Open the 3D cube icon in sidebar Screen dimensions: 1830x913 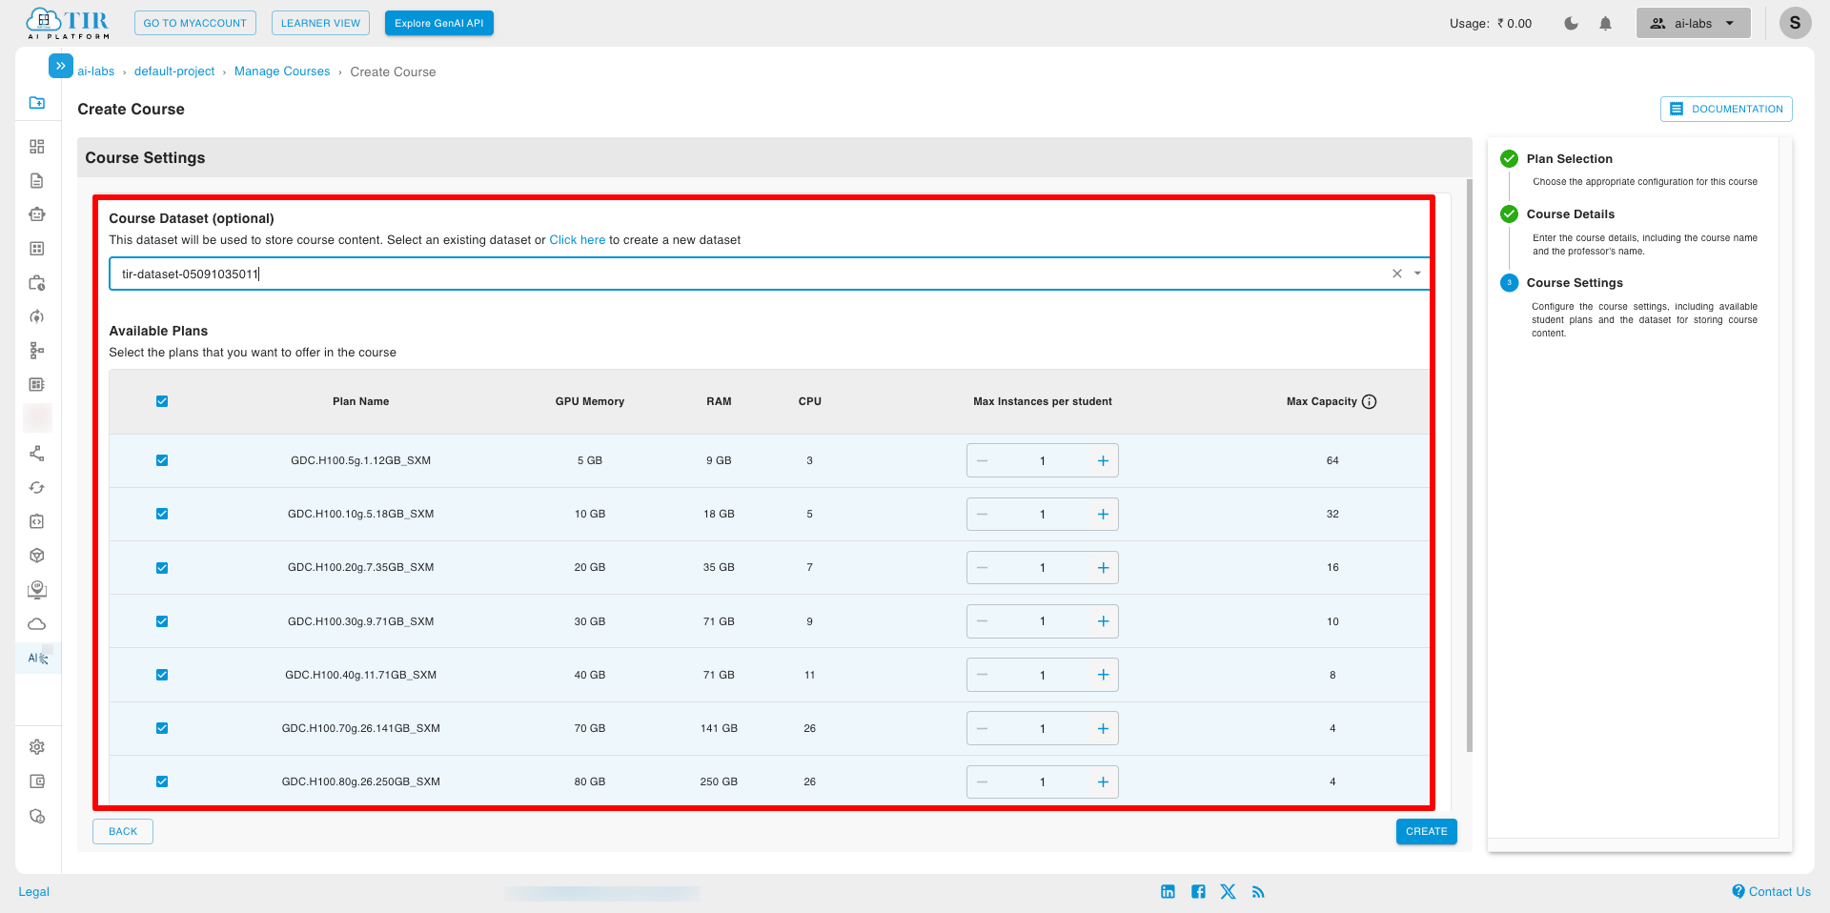(37, 556)
